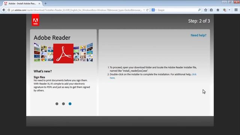Show bookmarks list icon
The width and height of the screenshot is (240, 135).
[211, 10]
